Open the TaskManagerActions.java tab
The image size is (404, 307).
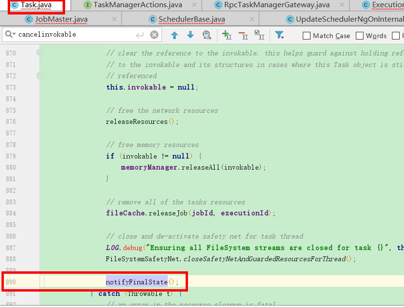click(137, 5)
